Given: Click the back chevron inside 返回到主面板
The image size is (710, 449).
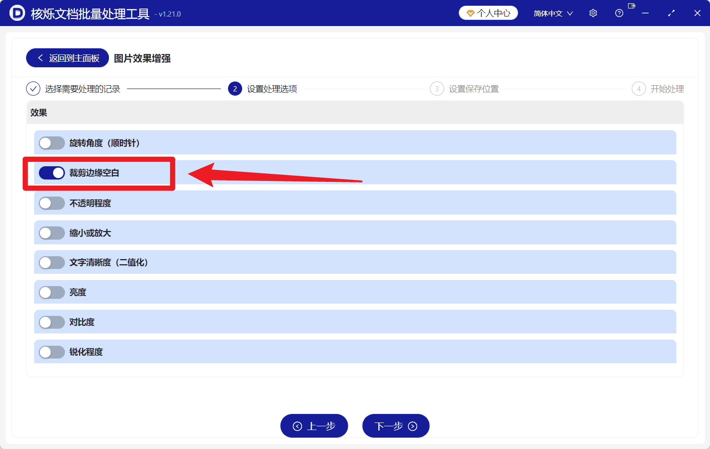Looking at the screenshot, I should (x=40, y=58).
